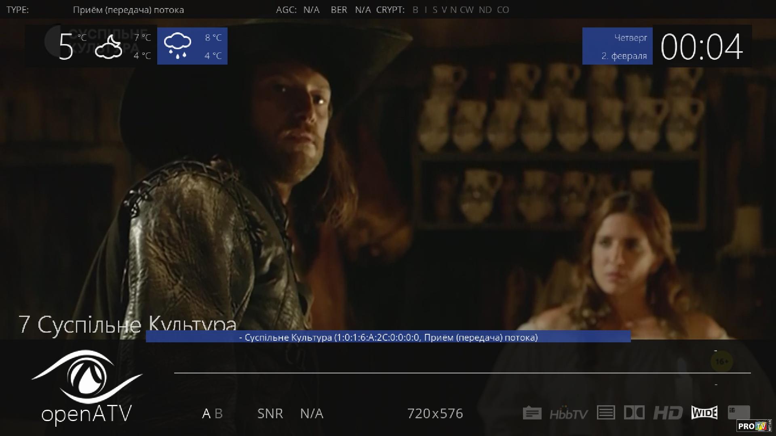This screenshot has width=776, height=436.
Task: Click the partly cloudy night weather icon
Action: [108, 47]
